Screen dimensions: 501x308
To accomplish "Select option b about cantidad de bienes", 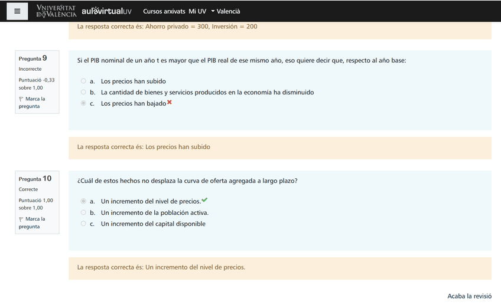I will pyautogui.click(x=83, y=93).
